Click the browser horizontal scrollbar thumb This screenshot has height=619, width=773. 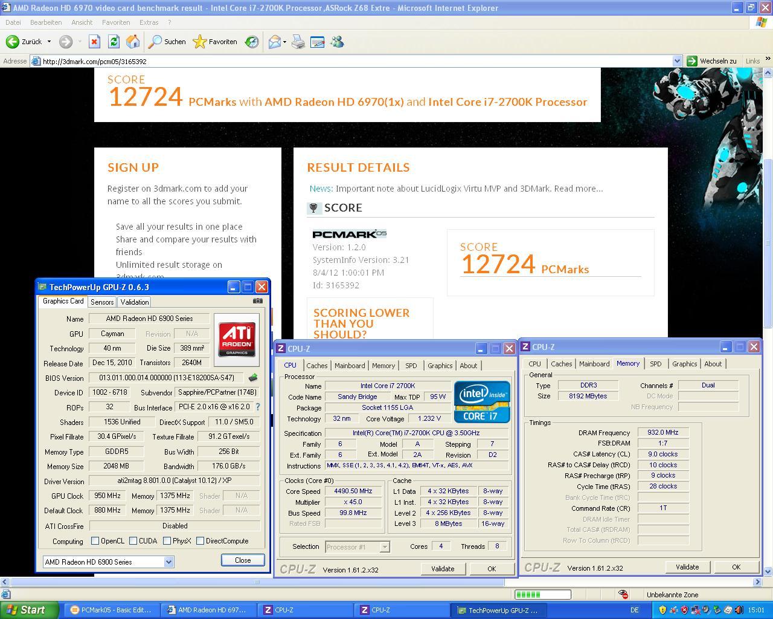click(257, 582)
